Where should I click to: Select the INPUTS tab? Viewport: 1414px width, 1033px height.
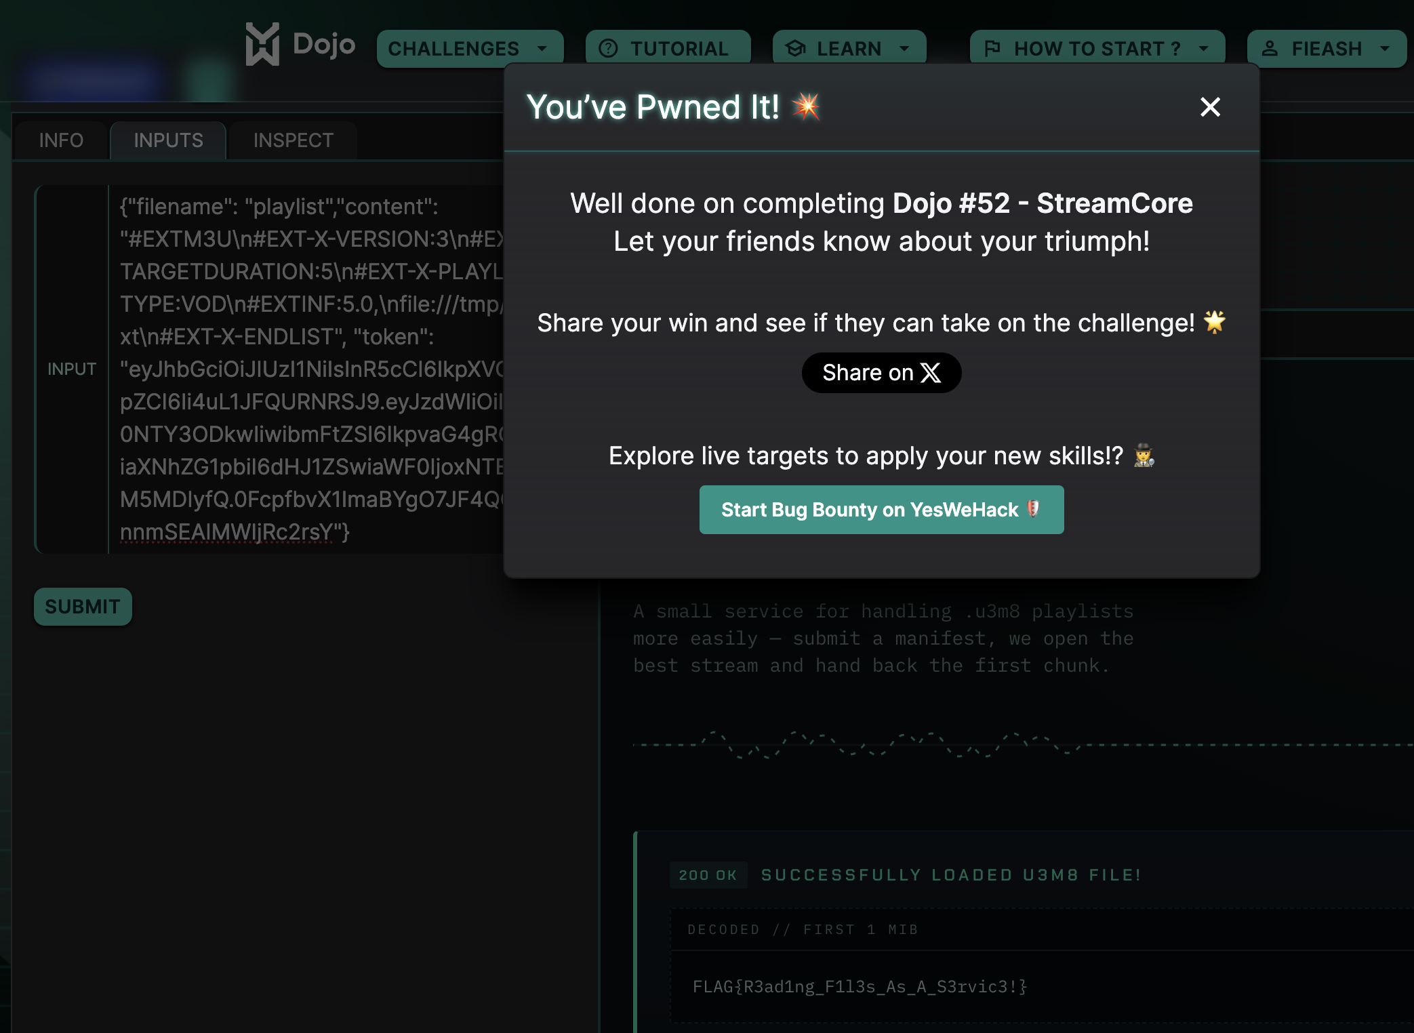pos(168,140)
